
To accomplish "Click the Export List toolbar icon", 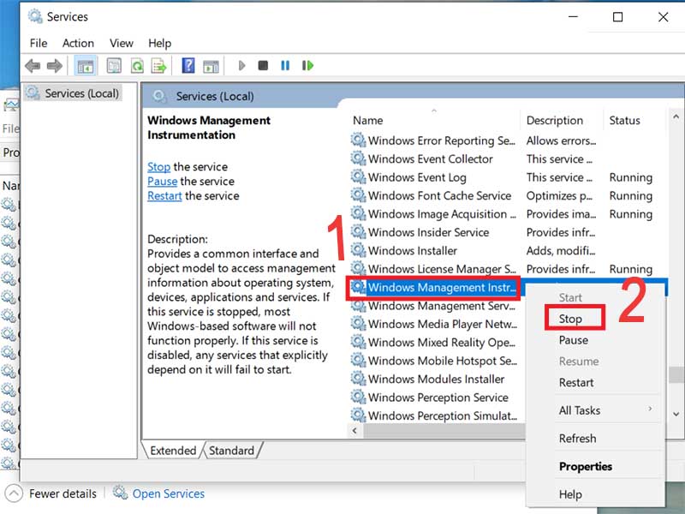I will click(x=159, y=66).
